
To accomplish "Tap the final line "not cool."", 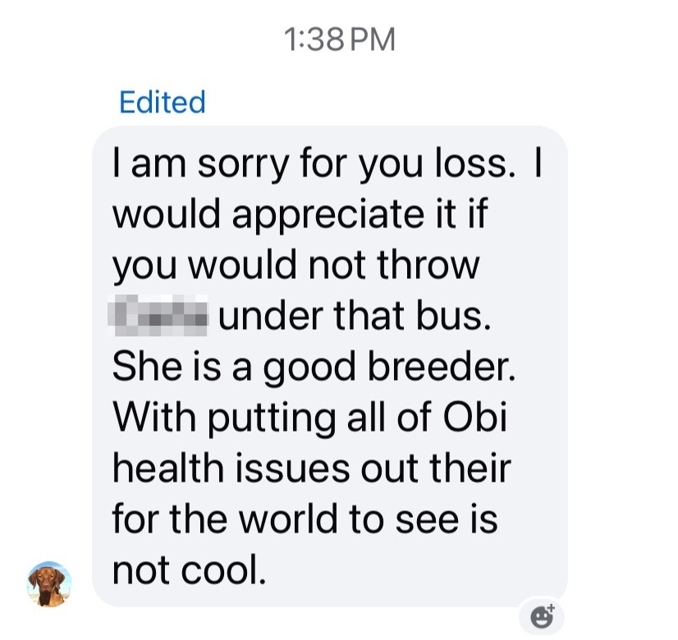I will coord(189,569).
